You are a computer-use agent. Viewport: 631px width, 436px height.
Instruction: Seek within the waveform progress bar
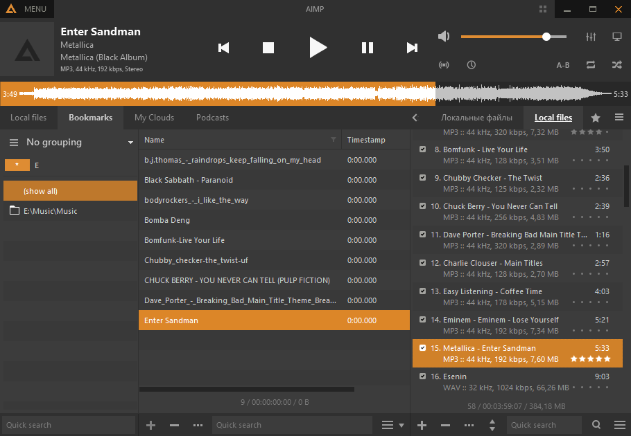coord(315,93)
